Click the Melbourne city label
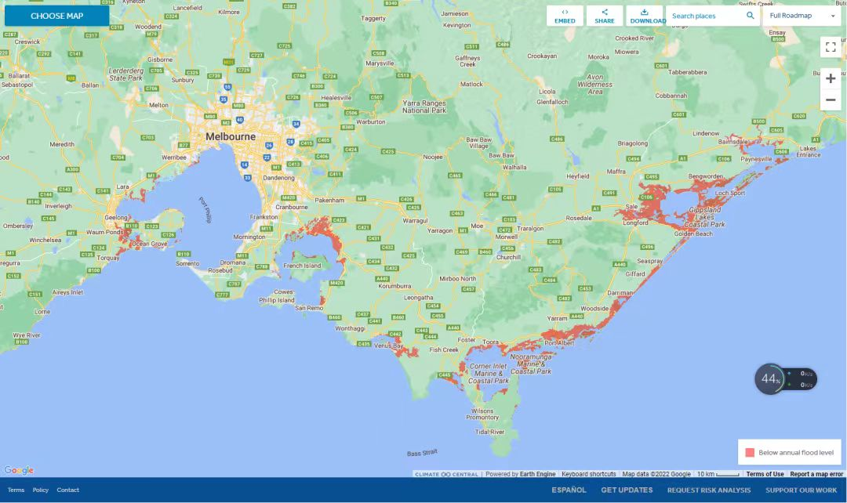Image resolution: width=847 pixels, height=503 pixels. (231, 136)
